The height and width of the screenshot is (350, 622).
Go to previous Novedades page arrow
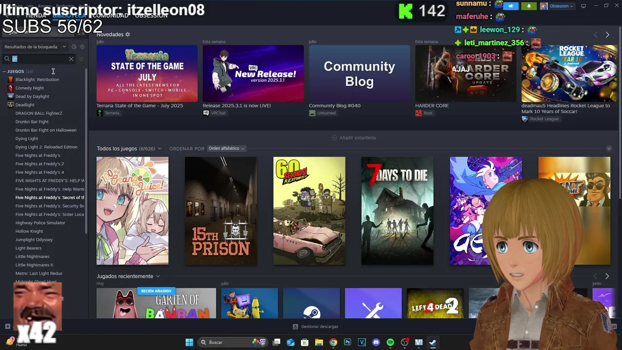coord(596,35)
